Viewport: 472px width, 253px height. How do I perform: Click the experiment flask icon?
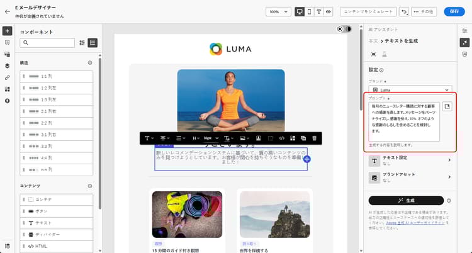[x=385, y=54]
